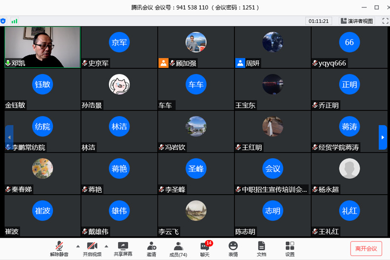The height and width of the screenshot is (260, 390).
Task: Click 王宝东 night photo avatar
Action: pos(273,84)
